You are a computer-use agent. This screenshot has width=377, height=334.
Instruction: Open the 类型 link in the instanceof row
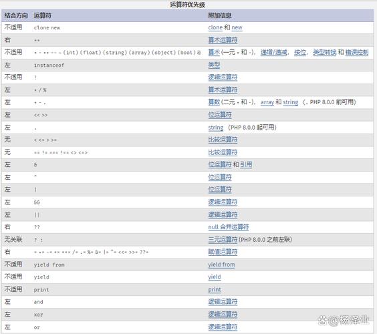click(214, 65)
